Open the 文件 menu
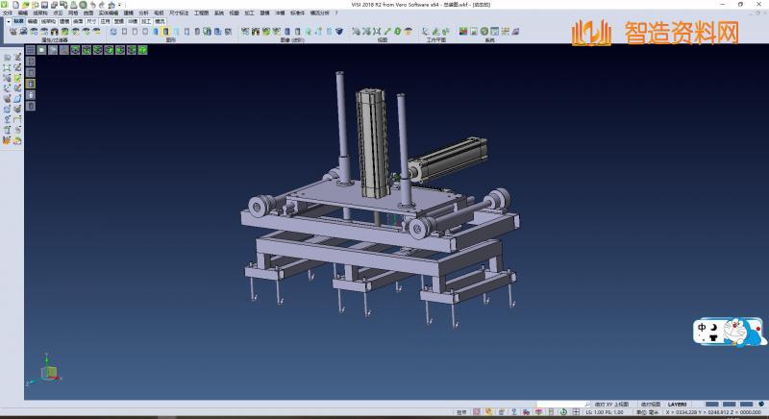Screen dimensions: 769x419 (x=7, y=12)
